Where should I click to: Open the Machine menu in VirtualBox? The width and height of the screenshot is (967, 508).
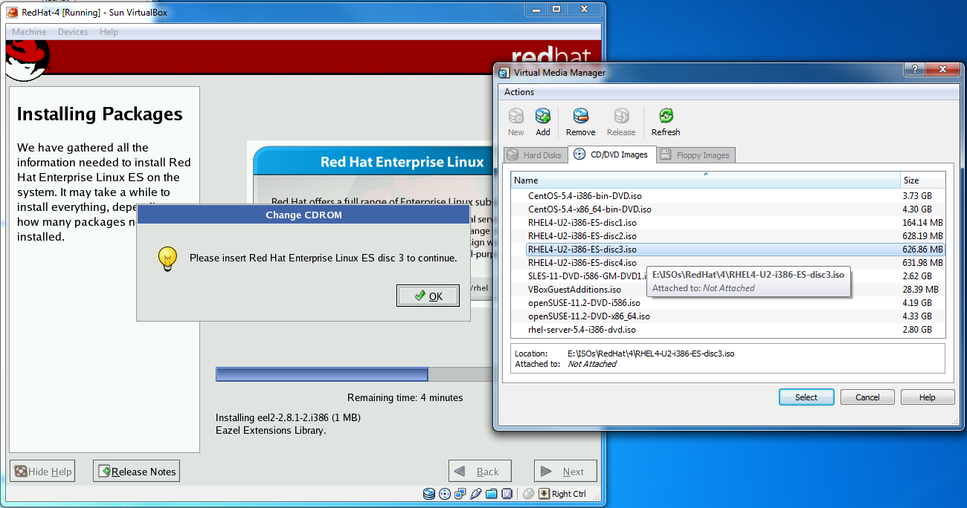click(29, 32)
